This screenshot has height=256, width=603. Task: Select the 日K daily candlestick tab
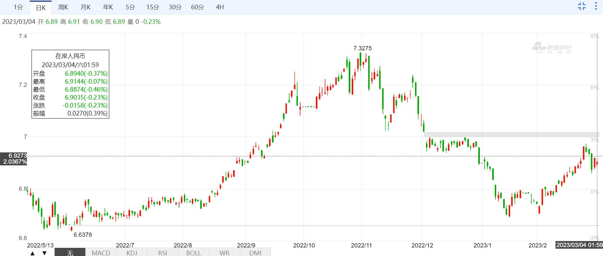[41, 7]
